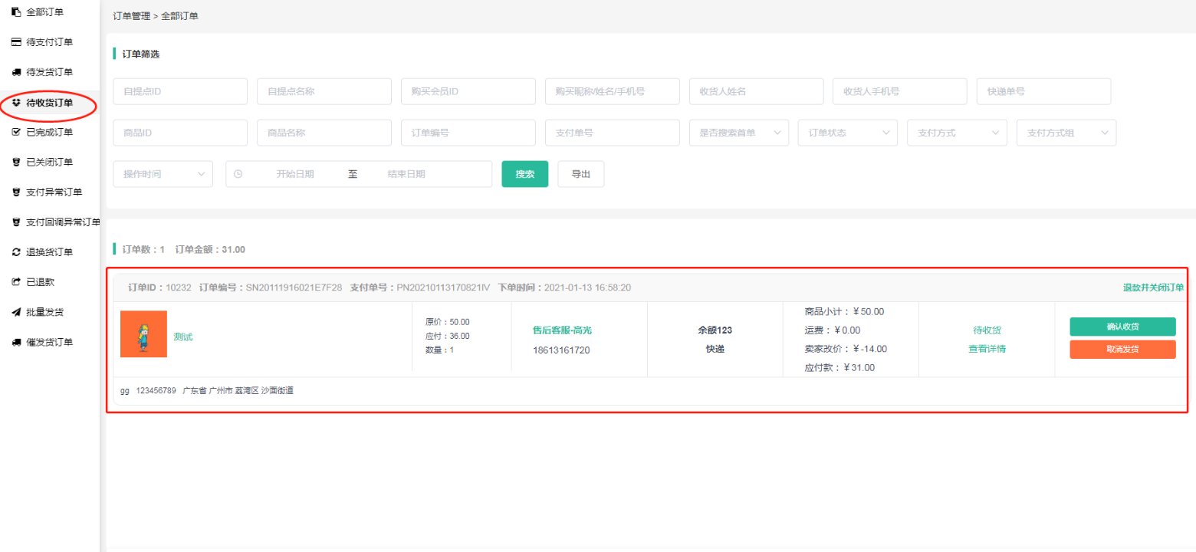Viewport: 1196px width, 552px height.
Task: Click the 退款并关闭订单 link
Action: pos(1153,287)
